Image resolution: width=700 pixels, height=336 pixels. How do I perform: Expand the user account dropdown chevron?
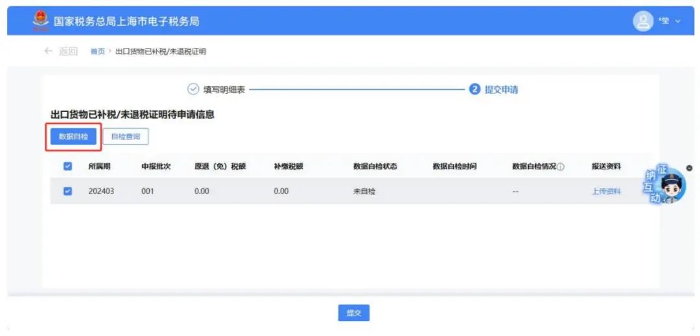678,21
